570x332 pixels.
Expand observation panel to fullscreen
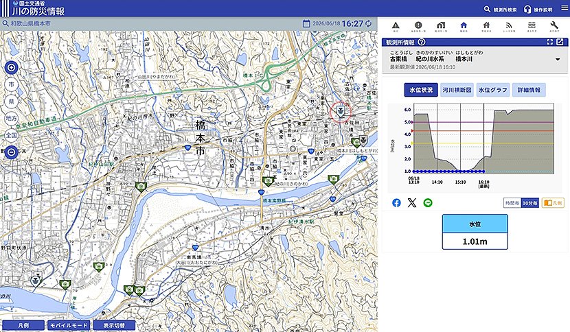point(550,42)
